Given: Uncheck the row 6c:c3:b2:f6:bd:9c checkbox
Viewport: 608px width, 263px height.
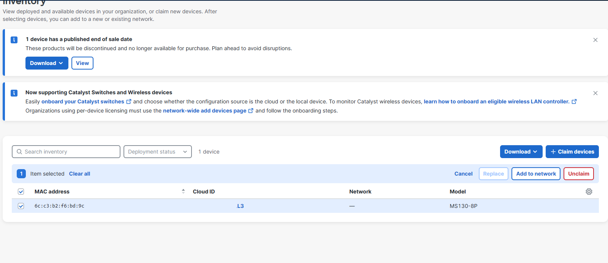Looking at the screenshot, I should point(21,206).
